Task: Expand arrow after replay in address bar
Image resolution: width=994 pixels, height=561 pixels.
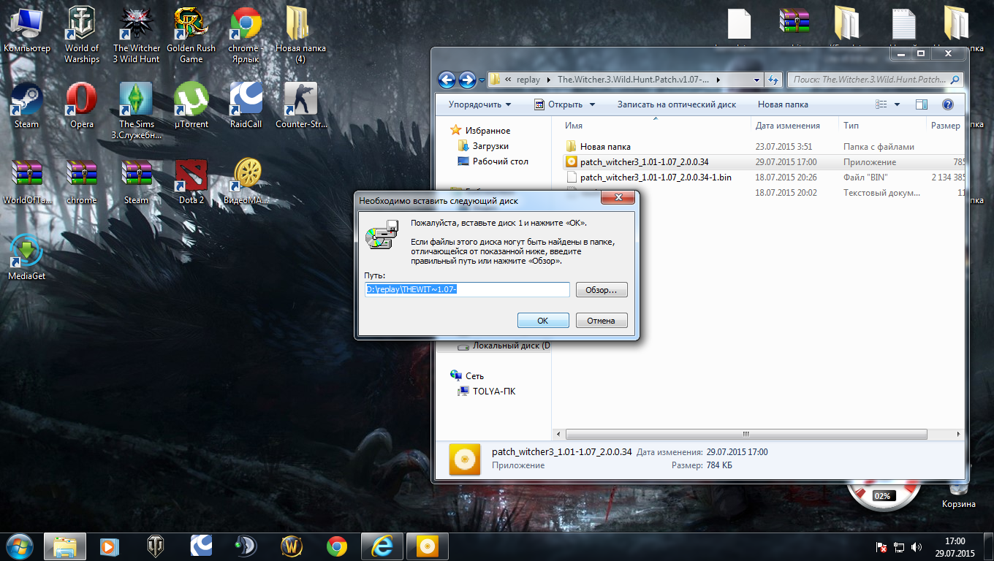Action: pos(549,80)
